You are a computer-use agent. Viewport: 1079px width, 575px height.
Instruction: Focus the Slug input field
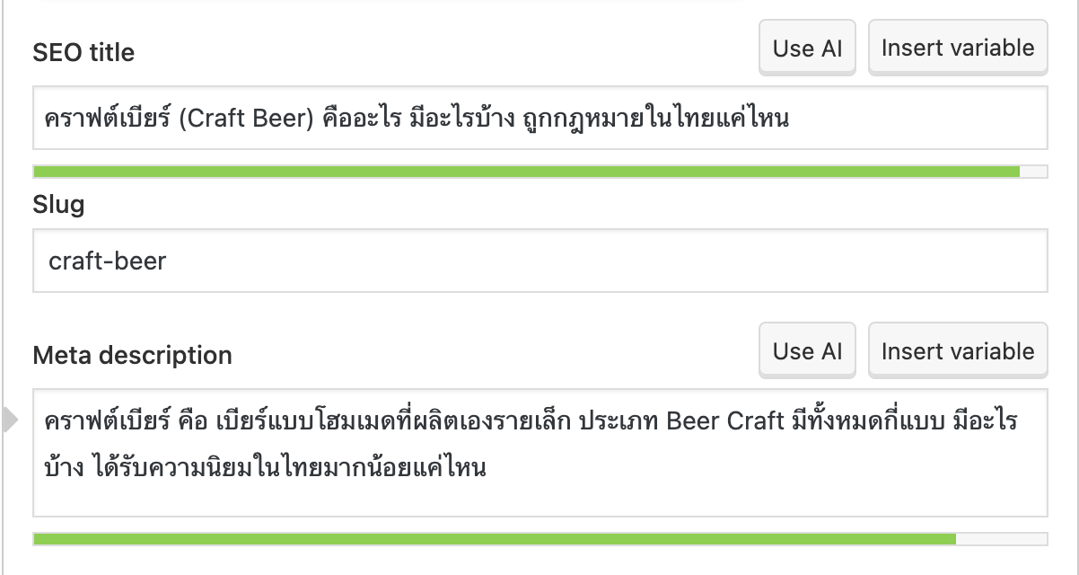click(x=539, y=261)
